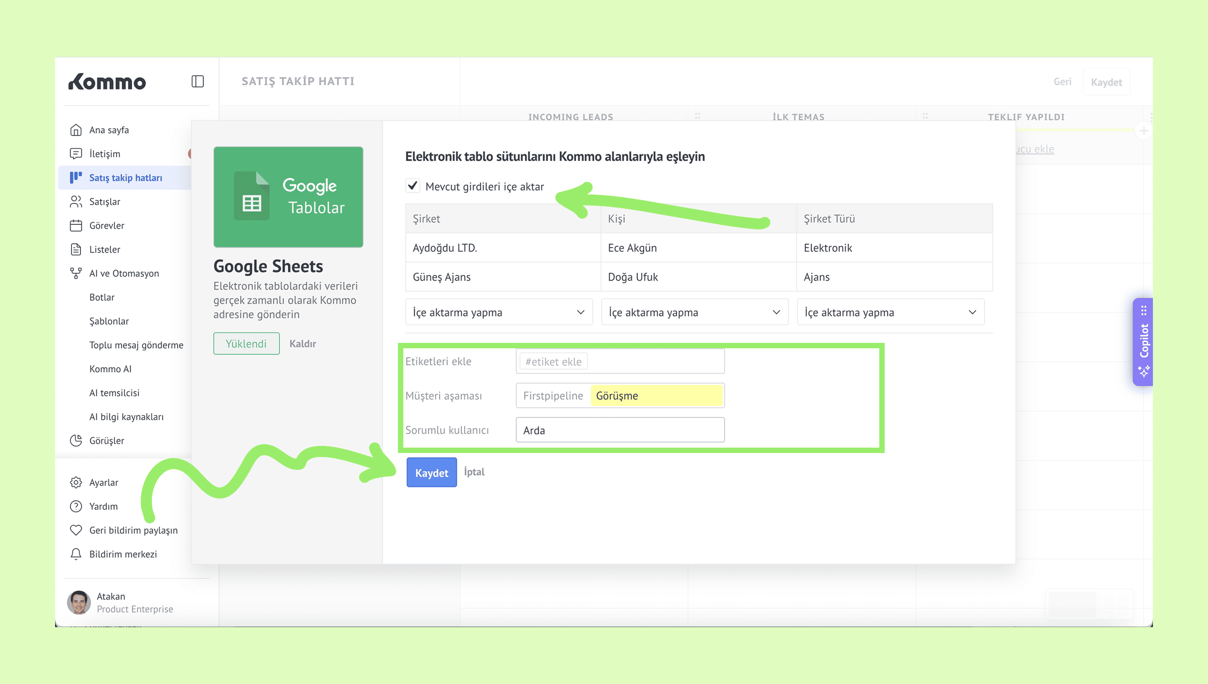
Task: Click the sidebar collapse panel icon
Action: click(197, 81)
